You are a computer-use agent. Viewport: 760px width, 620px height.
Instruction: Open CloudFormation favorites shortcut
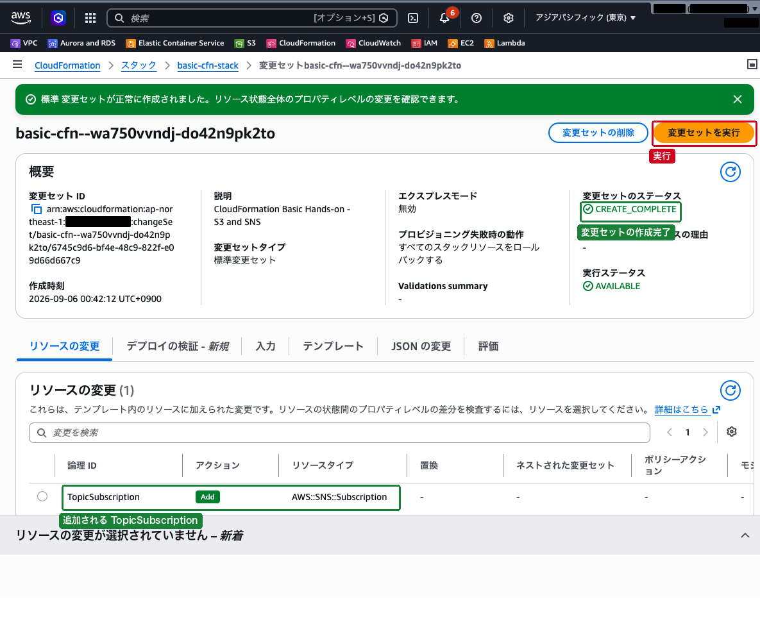pyautogui.click(x=301, y=43)
